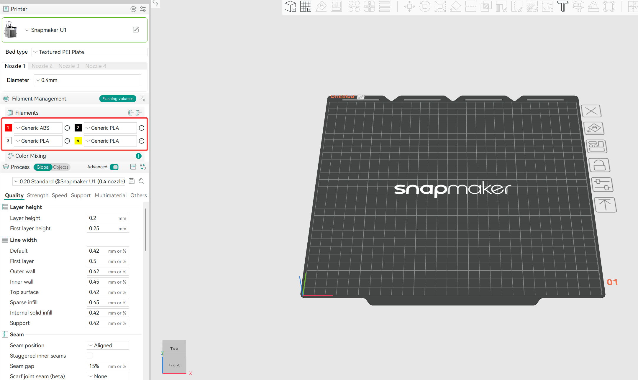Select the Scale tool
The height and width of the screenshot is (380, 638).
click(440, 6)
